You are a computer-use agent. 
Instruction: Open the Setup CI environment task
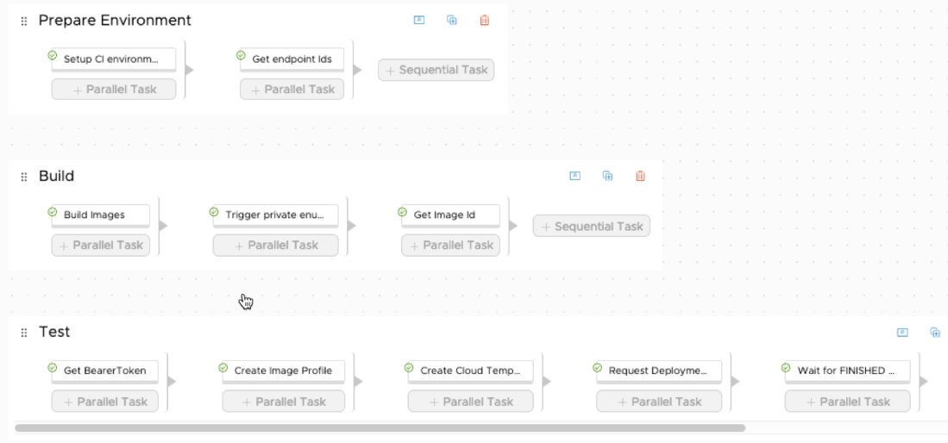pos(113,59)
